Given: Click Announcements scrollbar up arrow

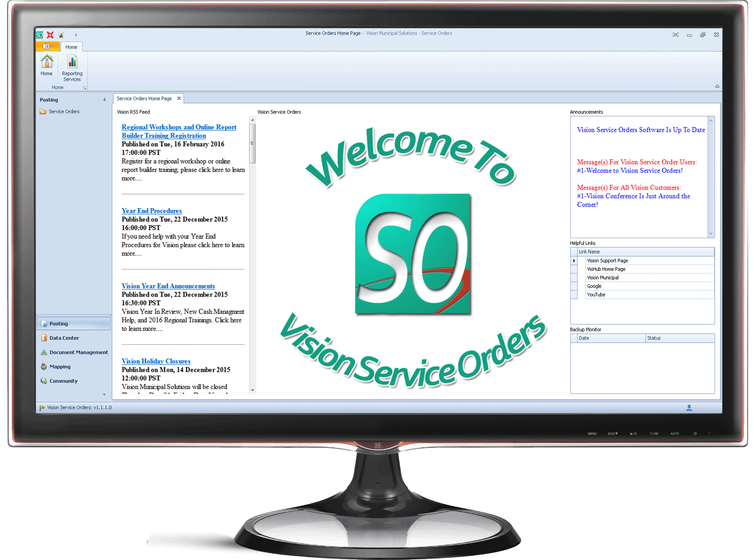Looking at the screenshot, I should pyautogui.click(x=711, y=120).
